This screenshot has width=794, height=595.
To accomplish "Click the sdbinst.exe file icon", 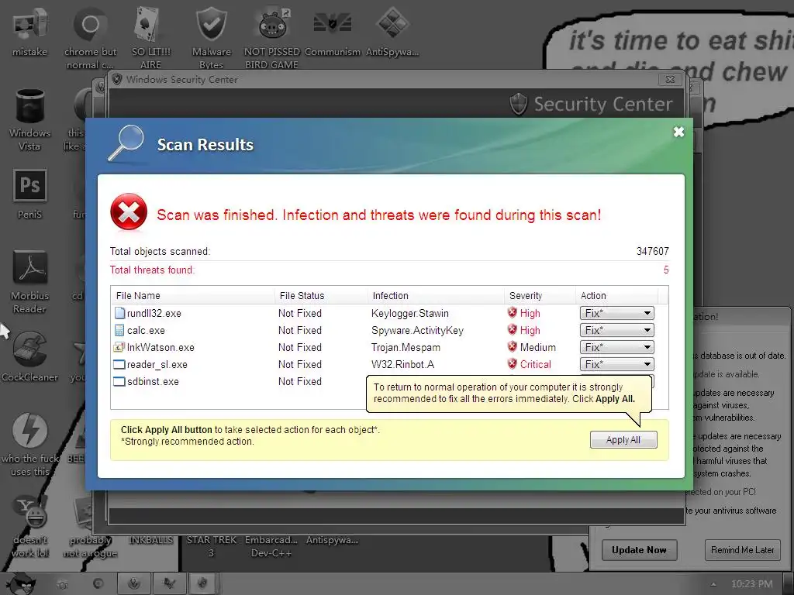I will pos(119,381).
